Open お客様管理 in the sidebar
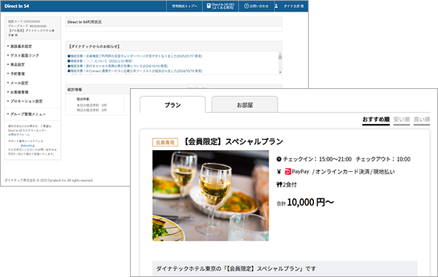This screenshot has width=438, height=277. pos(19,93)
